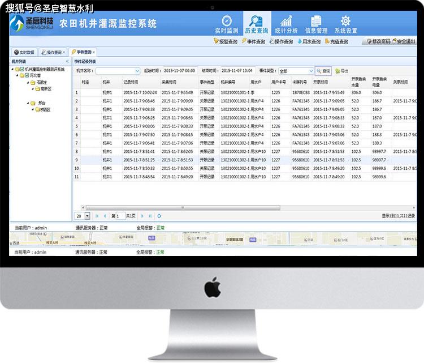Open the 实时监测 real-time monitoring module

tap(227, 25)
